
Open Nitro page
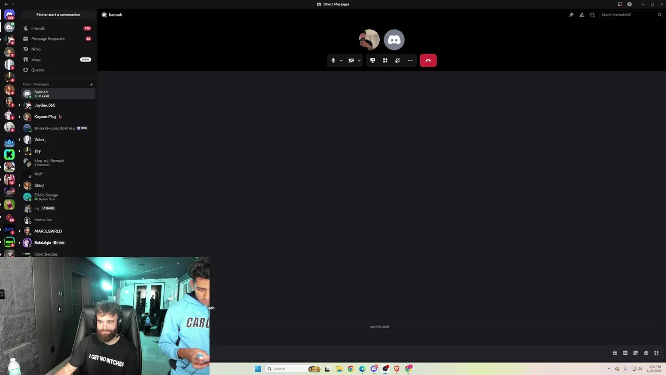coord(58,49)
